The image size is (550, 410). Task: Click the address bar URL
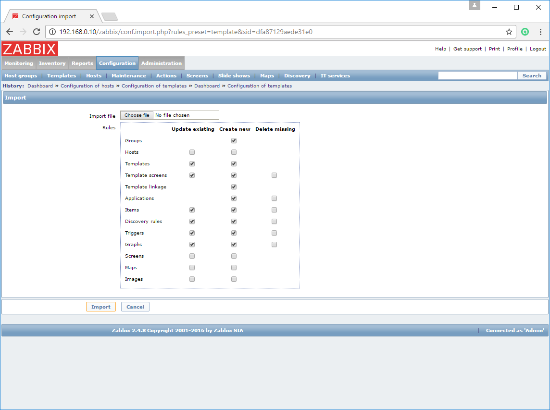tap(186, 32)
